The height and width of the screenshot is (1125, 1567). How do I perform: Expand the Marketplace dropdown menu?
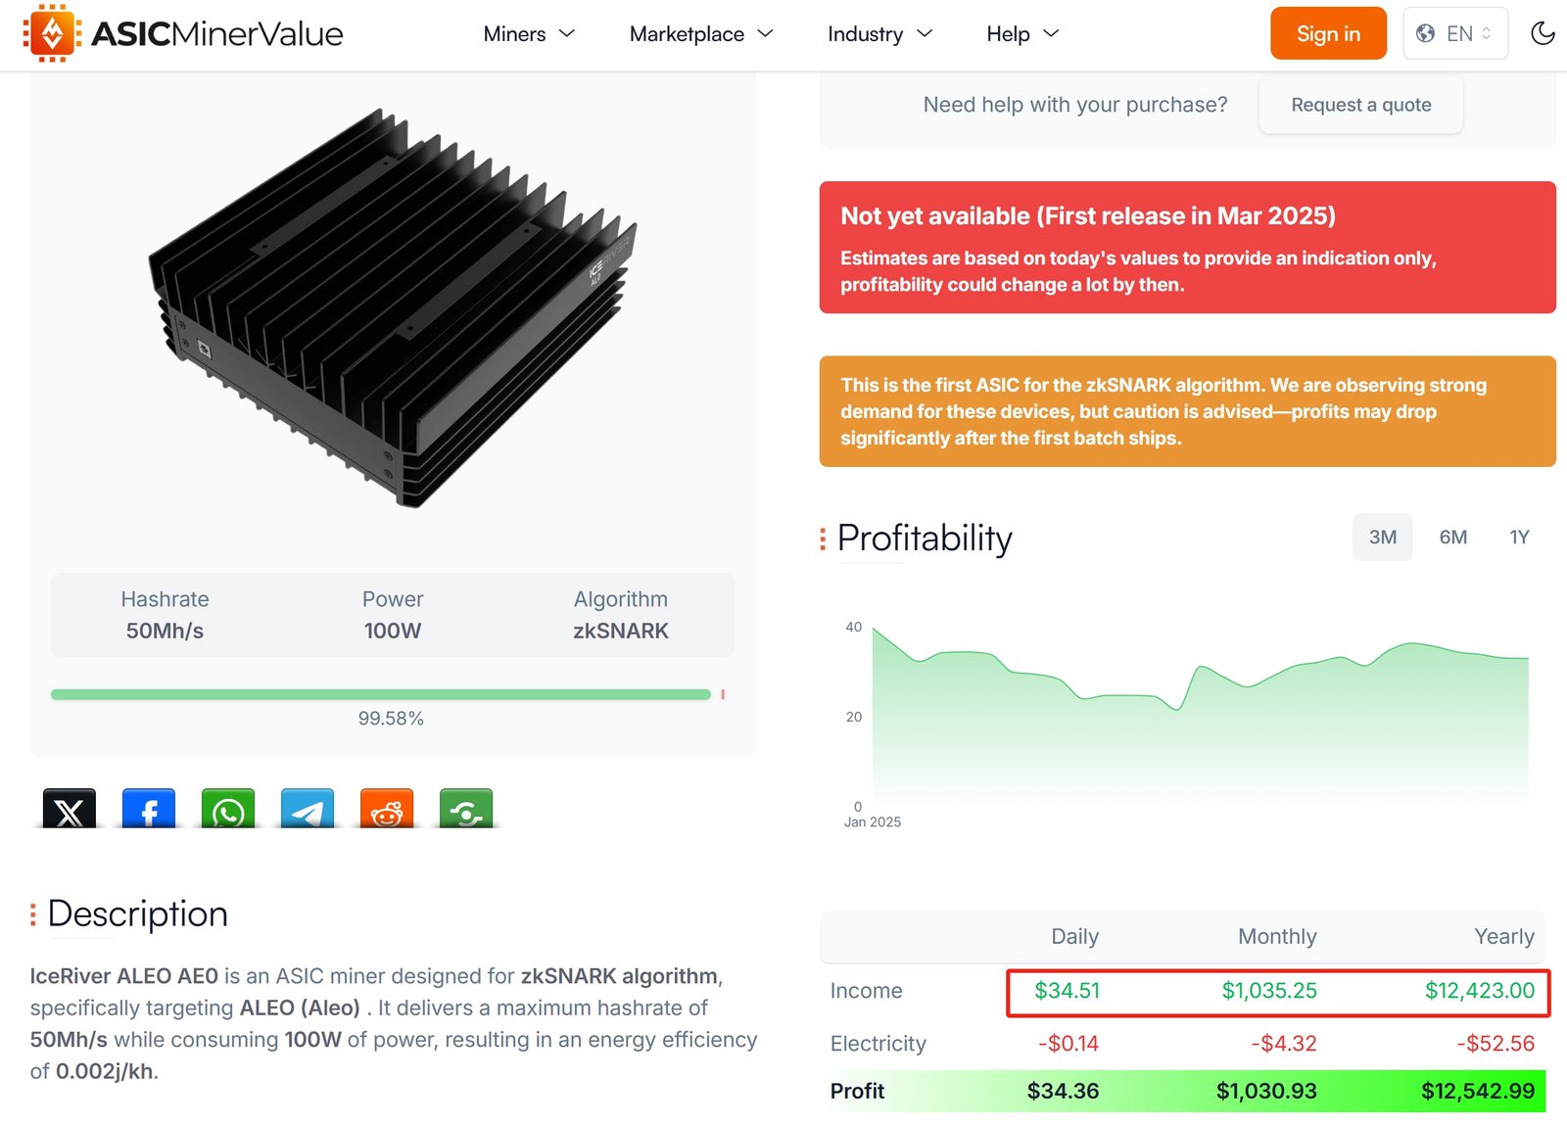701,34
